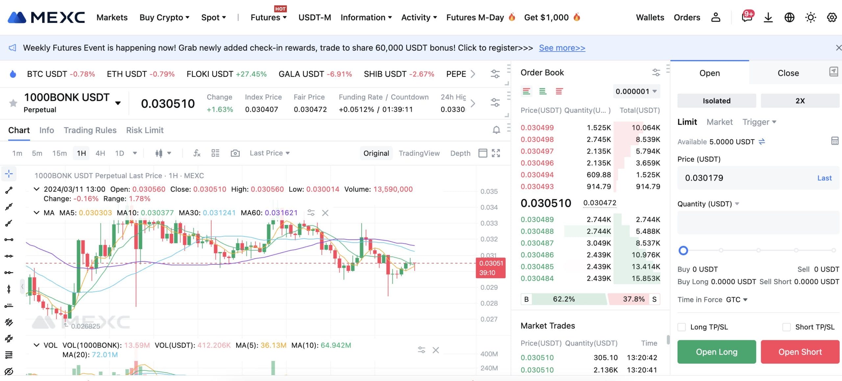The image size is (842, 381).
Task: Hide all drawings eye icon
Action: [x=9, y=371]
